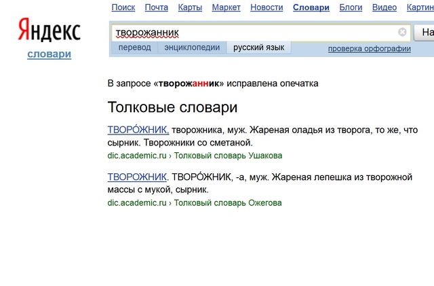Click the search button beside the search field

coord(424,33)
